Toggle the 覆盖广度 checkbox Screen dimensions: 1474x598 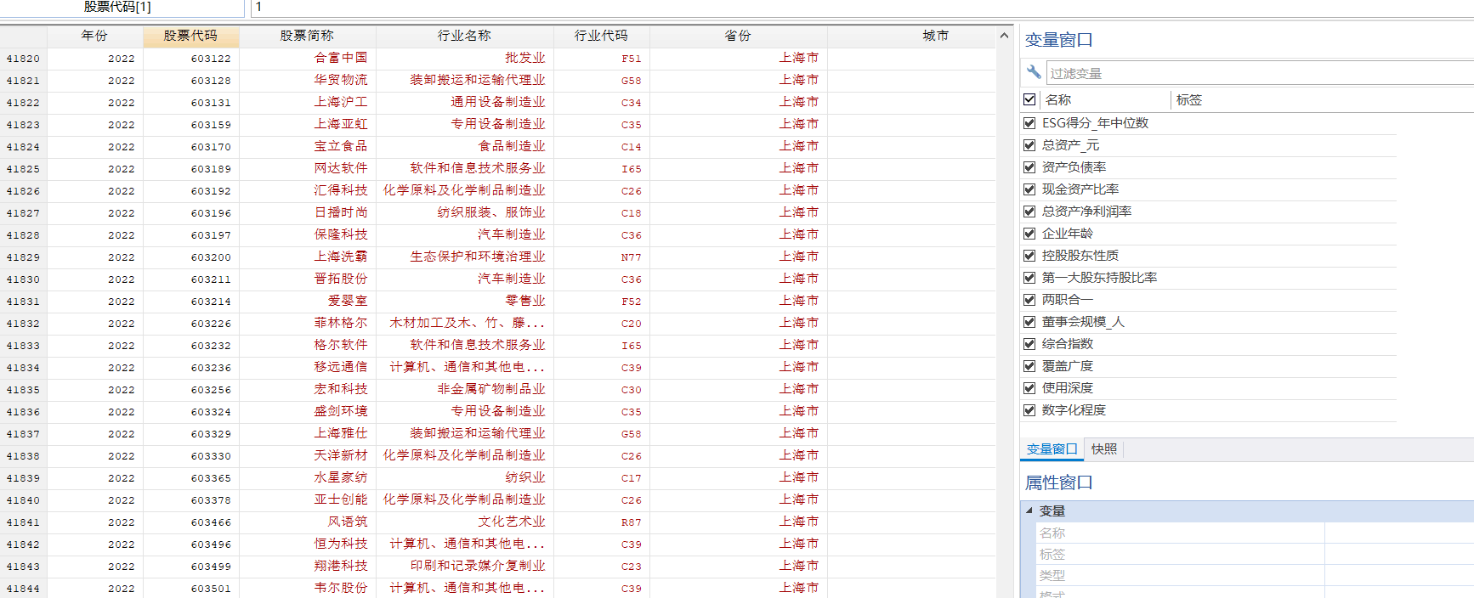(x=1029, y=366)
